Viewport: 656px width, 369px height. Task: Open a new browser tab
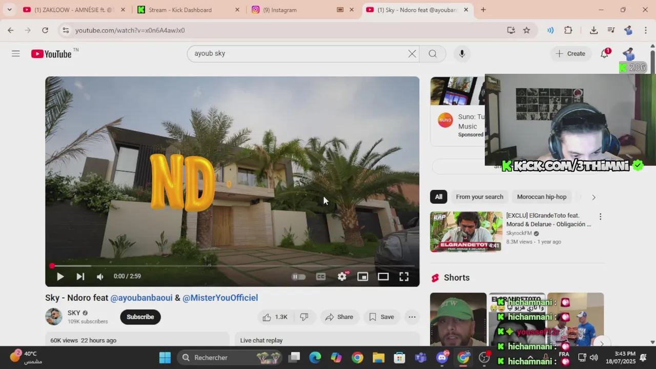483,10
